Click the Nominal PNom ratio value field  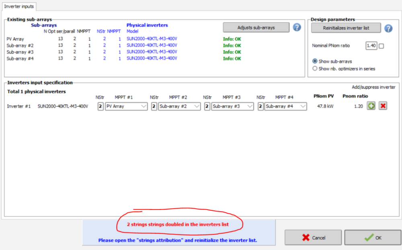click(x=371, y=46)
